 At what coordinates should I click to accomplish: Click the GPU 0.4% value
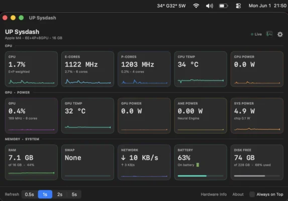[x=17, y=111]
